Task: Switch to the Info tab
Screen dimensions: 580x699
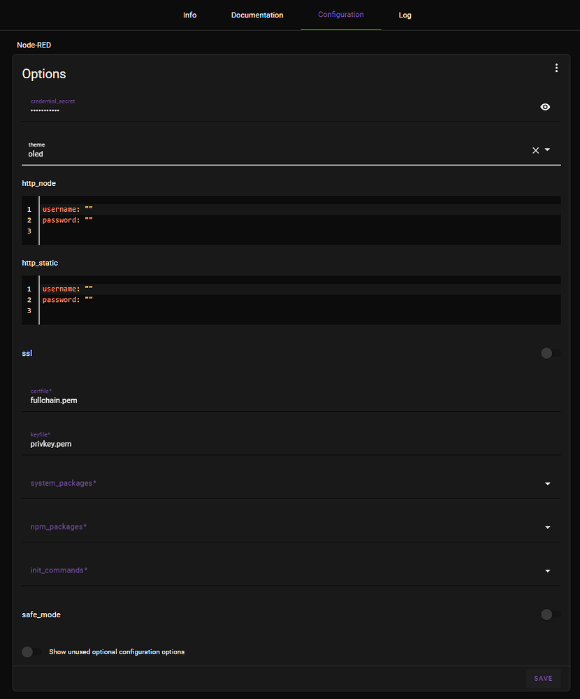Action: pos(189,15)
